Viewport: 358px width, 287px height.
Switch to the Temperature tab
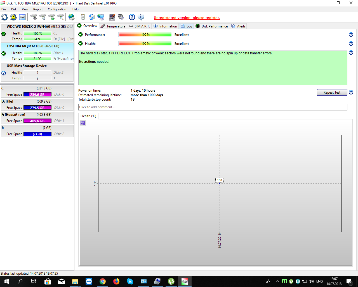click(x=113, y=26)
